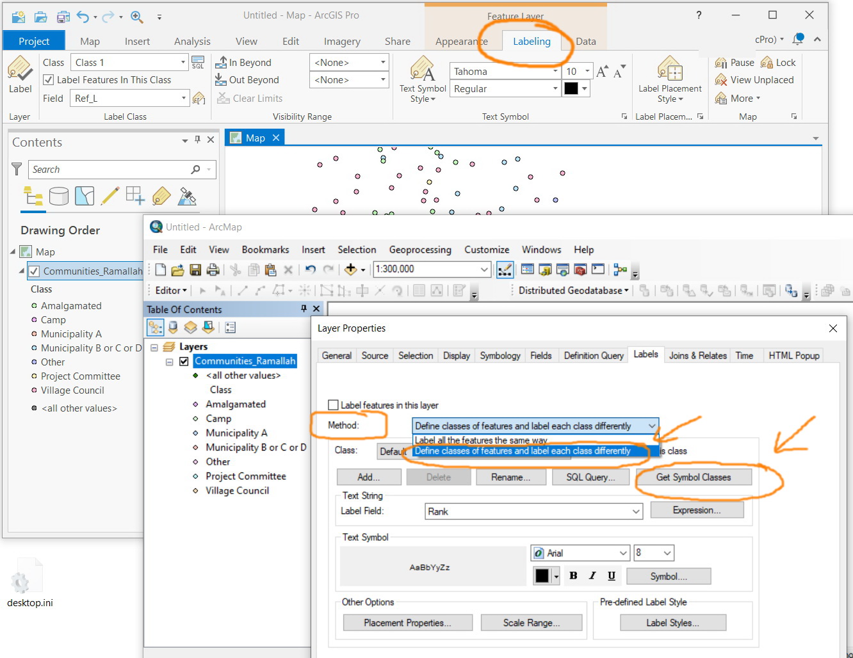Open the label class SQL query icon

point(198,62)
